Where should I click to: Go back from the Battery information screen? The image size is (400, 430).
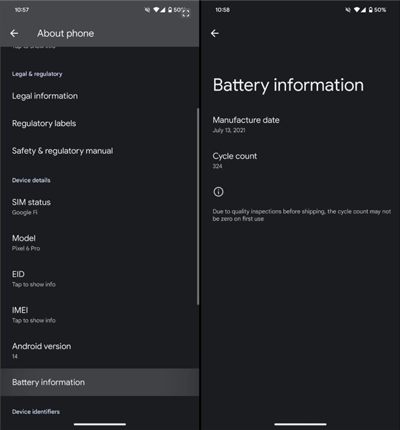pos(215,33)
